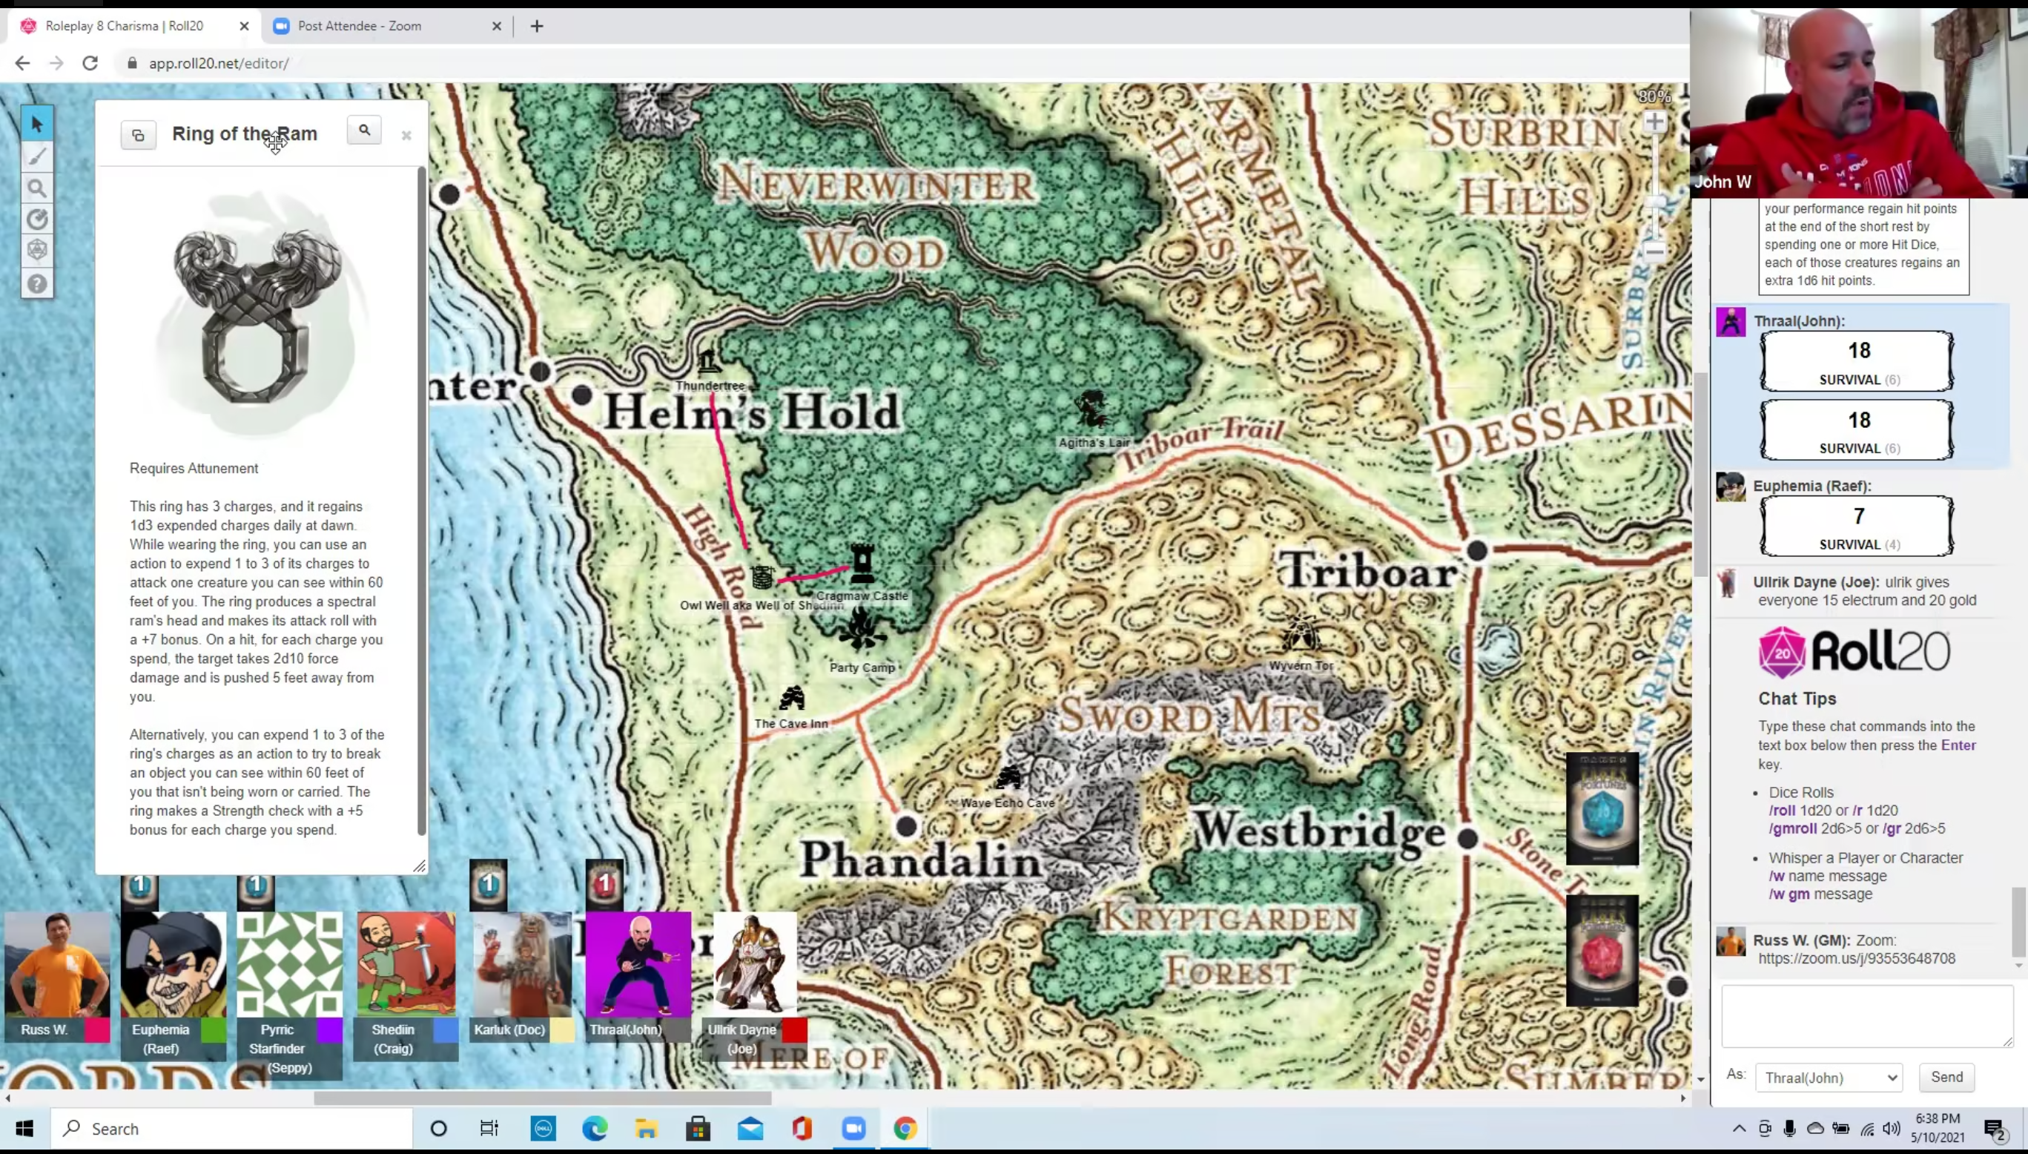Image resolution: width=2028 pixels, height=1154 pixels.
Task: Click Ullrik Dayne (Joe) avatar
Action: [755, 965]
